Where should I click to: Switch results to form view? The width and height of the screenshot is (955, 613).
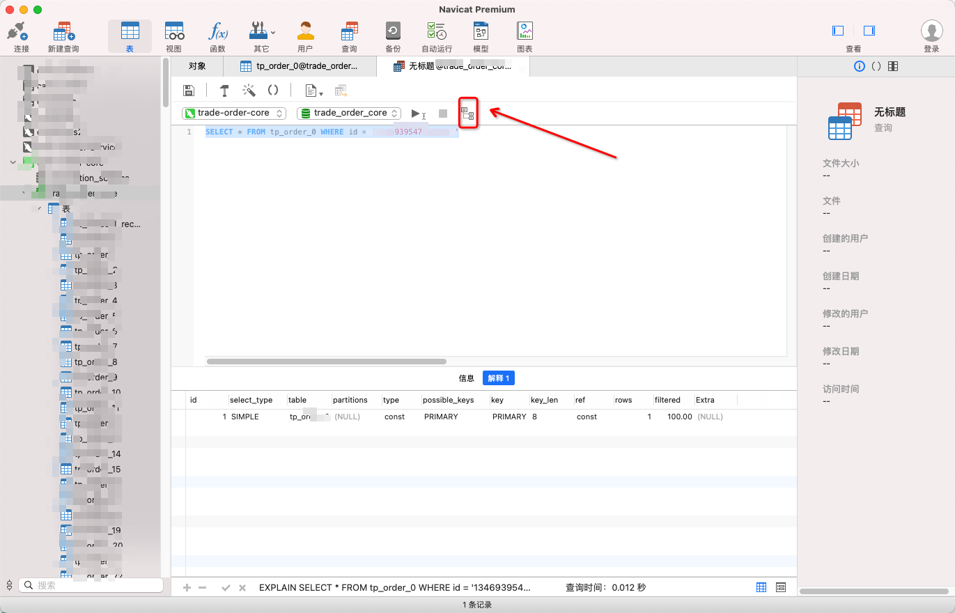[x=781, y=588]
